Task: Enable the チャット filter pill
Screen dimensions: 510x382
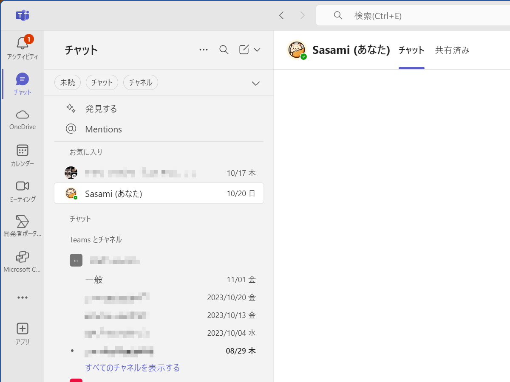Action: click(102, 82)
